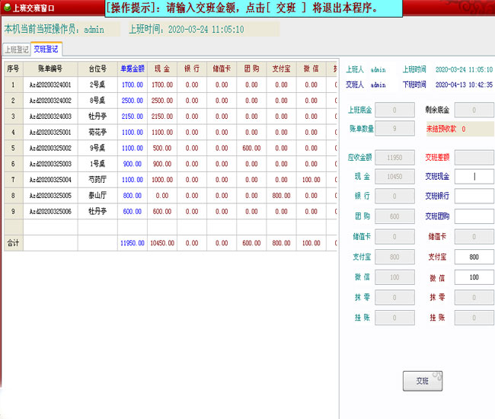495x419 pixels.
Task: Switch to the 上班登记 tab
Action: tap(17, 50)
